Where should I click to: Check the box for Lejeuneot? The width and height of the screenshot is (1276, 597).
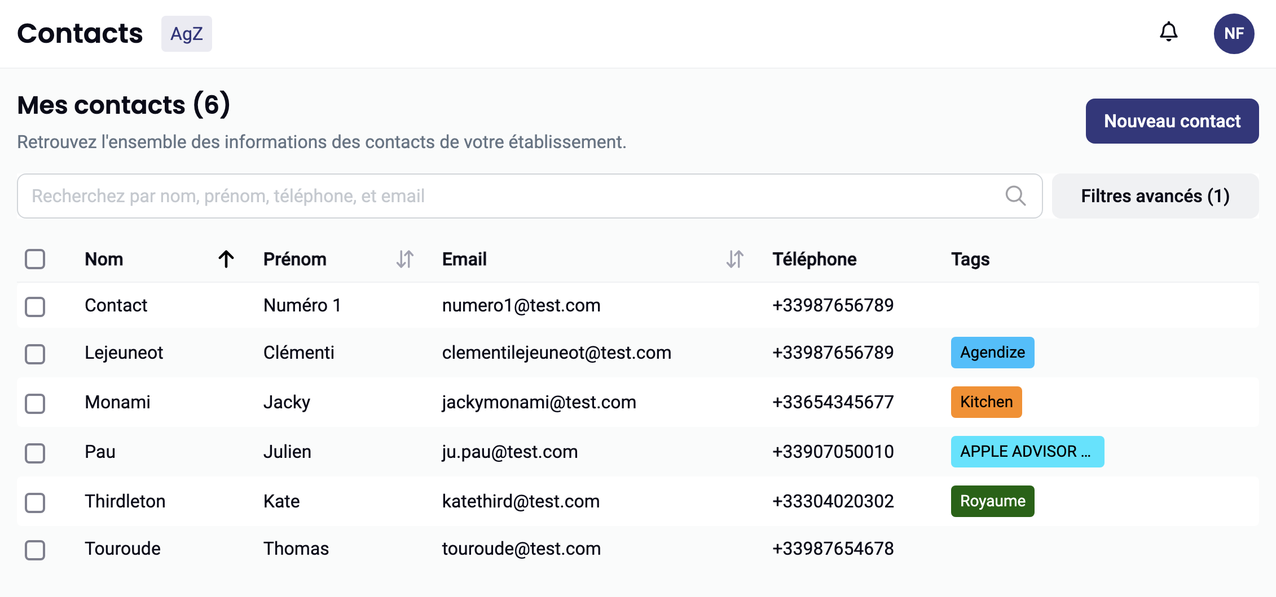(x=35, y=354)
